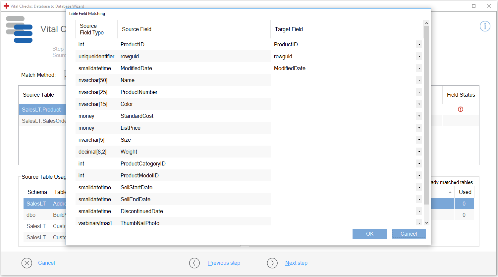Follow the Next step link
The height and width of the screenshot is (277, 498).
coord(296,263)
